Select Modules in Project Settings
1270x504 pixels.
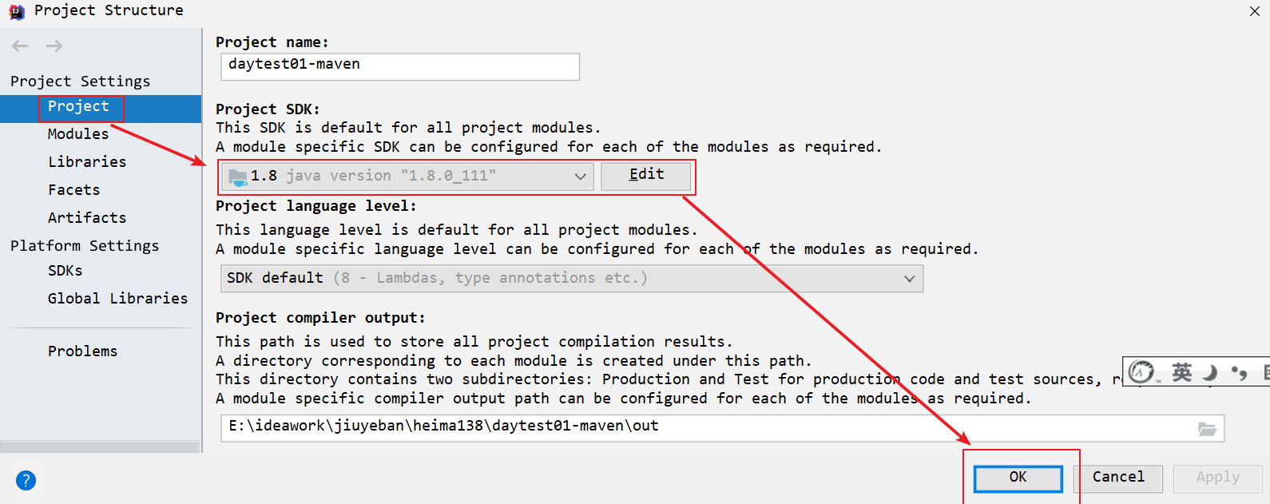[78, 134]
